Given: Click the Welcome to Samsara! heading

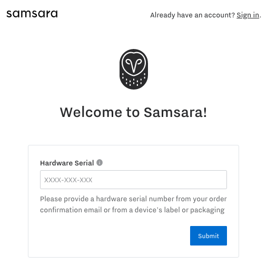Looking at the screenshot, I should pos(133,112).
